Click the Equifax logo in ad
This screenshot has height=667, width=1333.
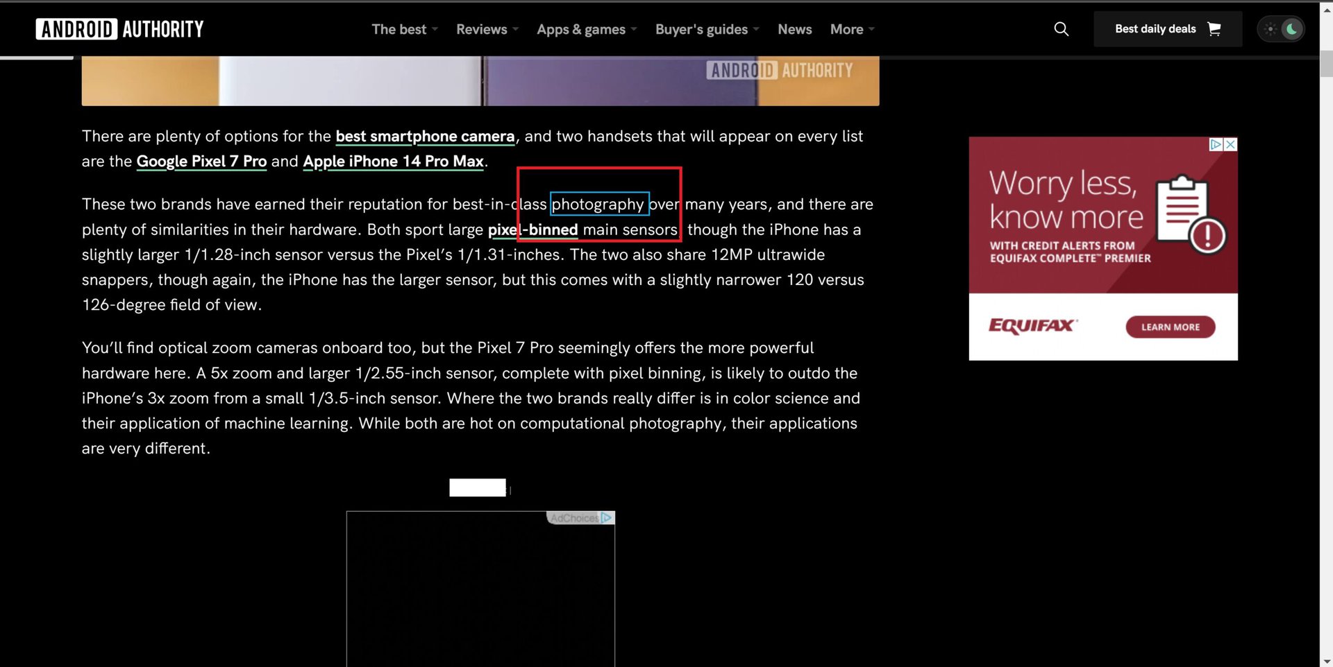[x=1033, y=325]
